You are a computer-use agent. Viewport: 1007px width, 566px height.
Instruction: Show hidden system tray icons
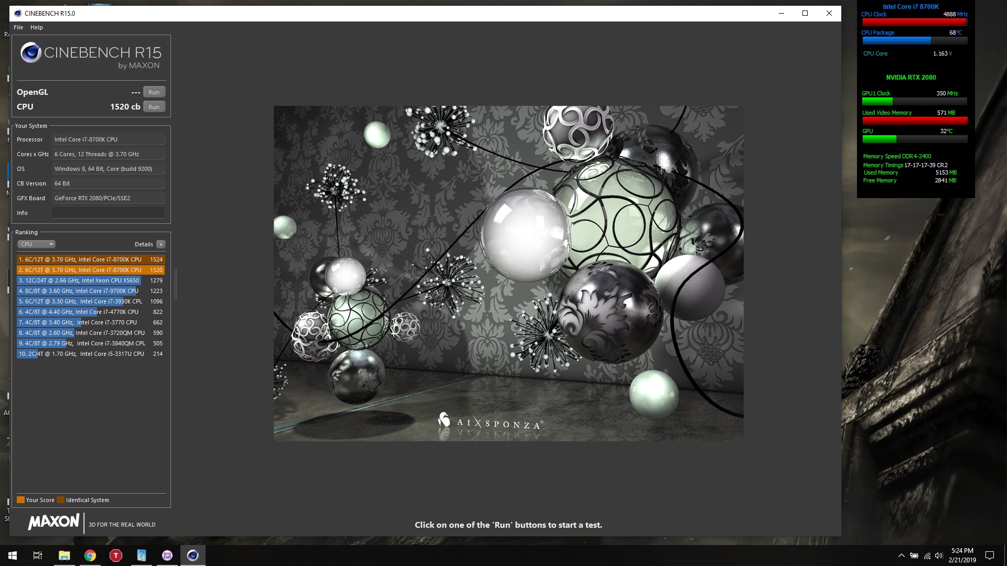[x=901, y=556]
